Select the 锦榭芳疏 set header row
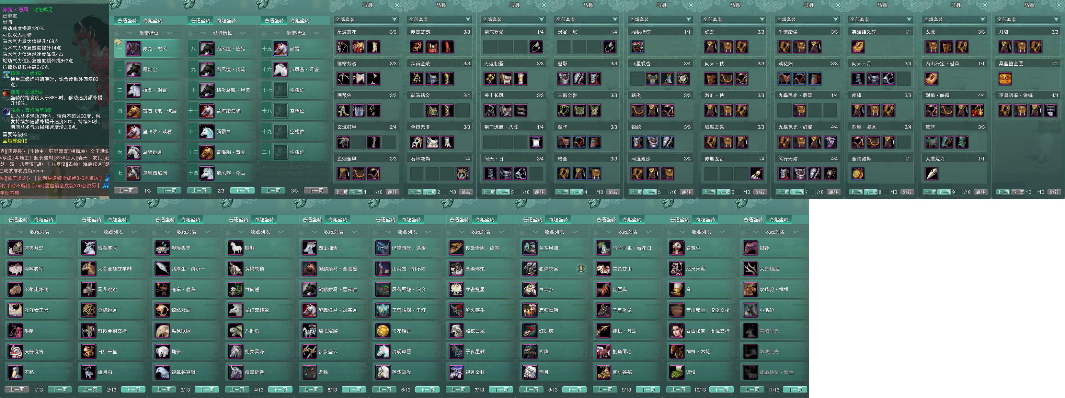This screenshot has height=398, width=1065. [x=366, y=63]
